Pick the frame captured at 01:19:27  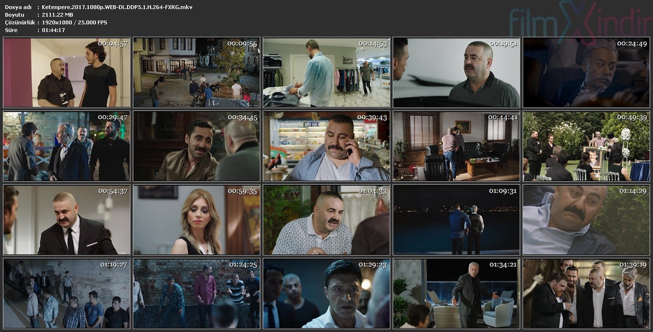point(67,294)
